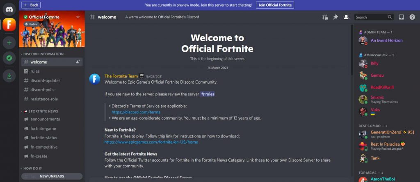Click the Vuks member name
Image resolution: width=420 pixels, height=182 pixels.
[375, 109]
